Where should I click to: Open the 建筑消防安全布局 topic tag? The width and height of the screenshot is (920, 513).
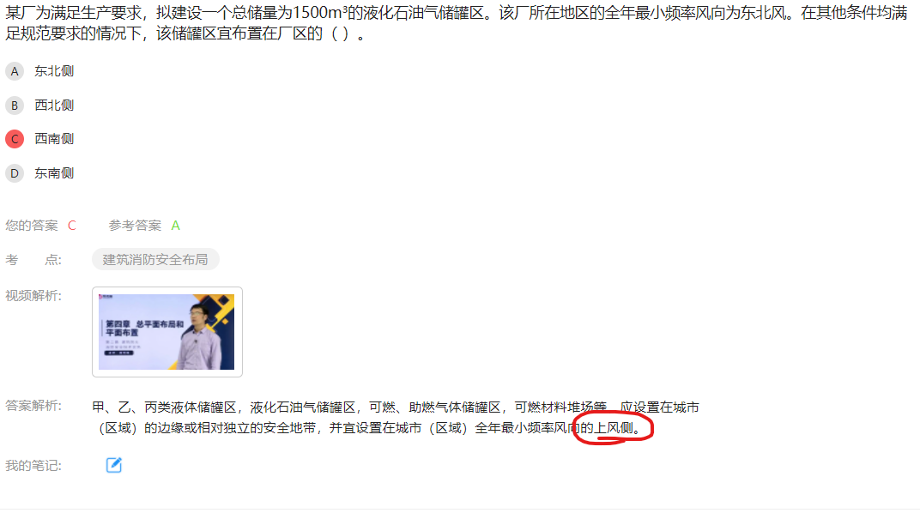pos(155,260)
